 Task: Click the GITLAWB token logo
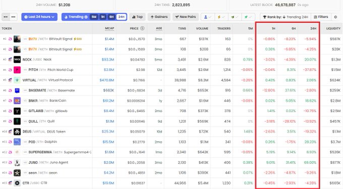(17, 111)
